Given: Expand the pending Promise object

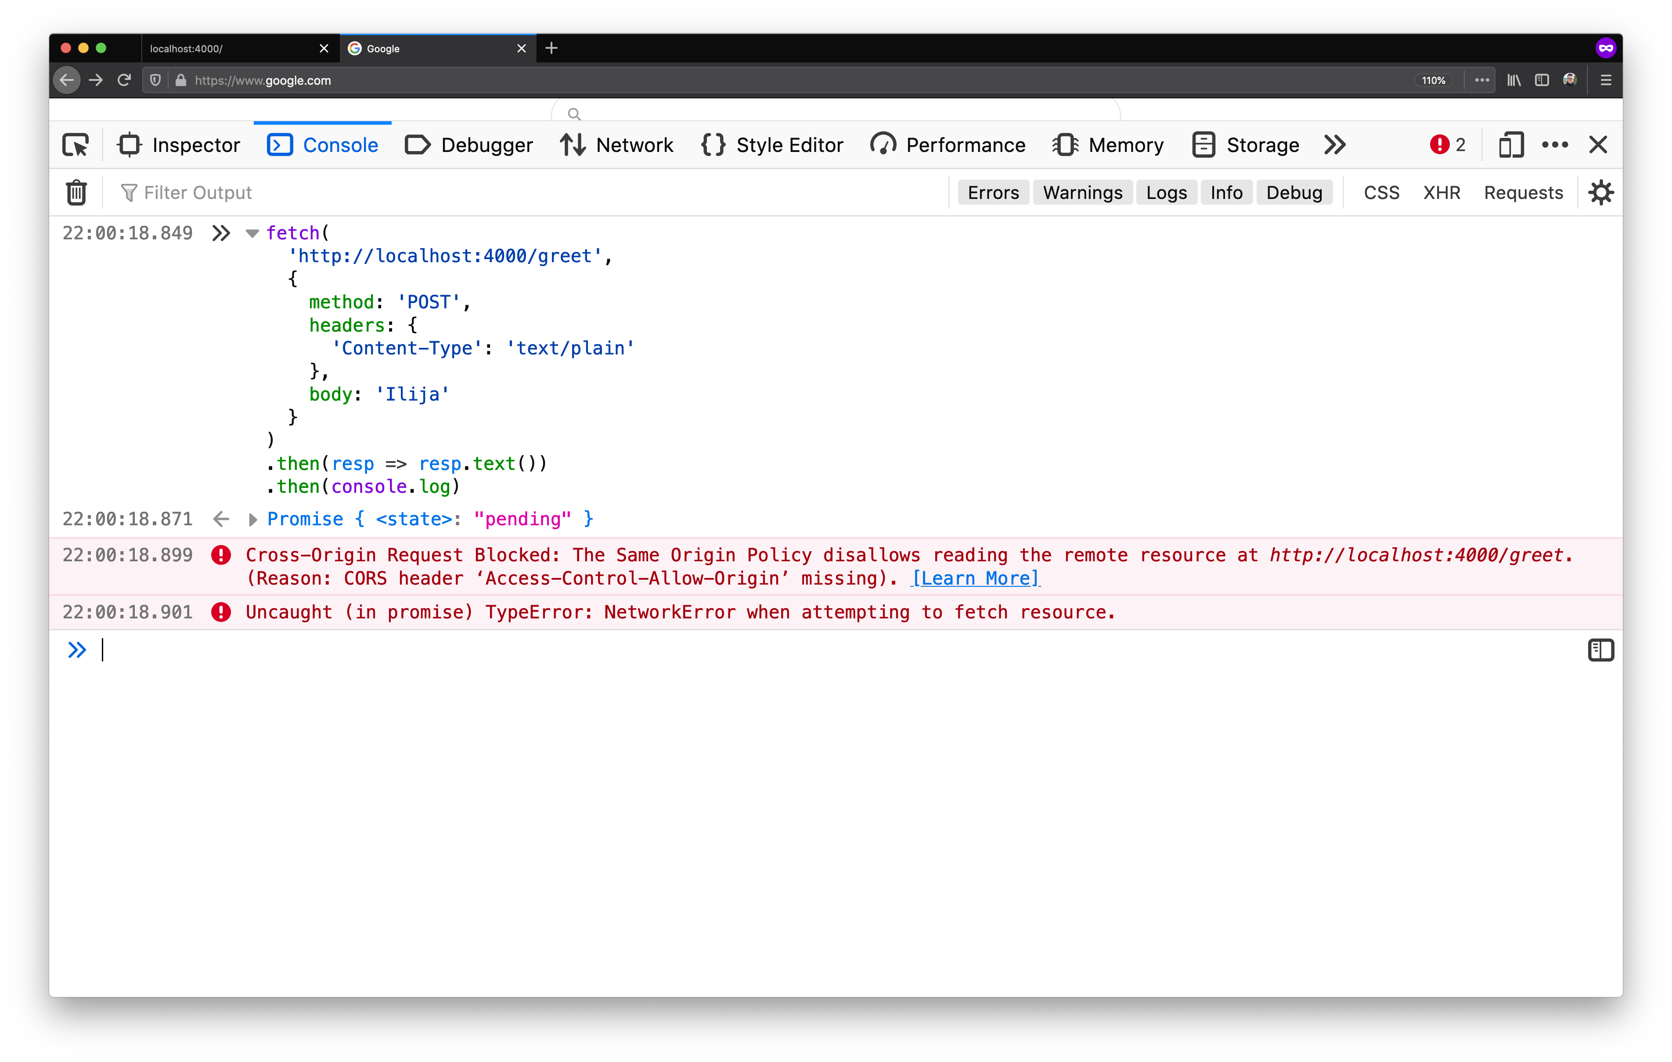Looking at the screenshot, I should coord(253,520).
